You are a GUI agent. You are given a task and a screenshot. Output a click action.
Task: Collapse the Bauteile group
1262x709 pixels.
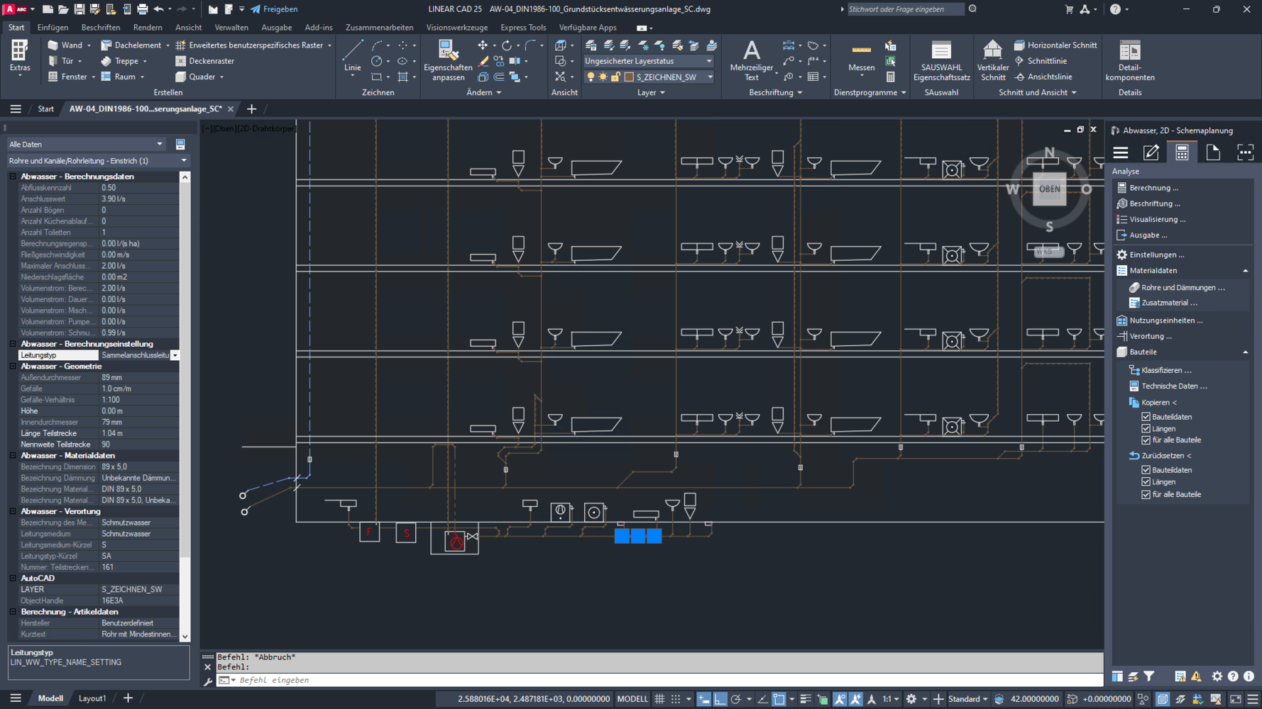pyautogui.click(x=1245, y=352)
